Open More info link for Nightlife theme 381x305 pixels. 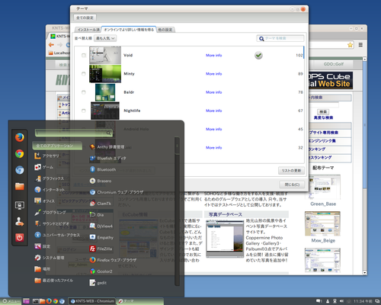click(x=214, y=111)
